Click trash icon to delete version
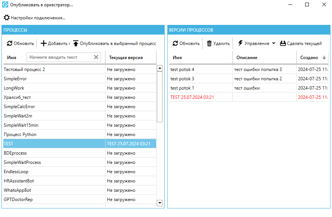 coord(209,43)
